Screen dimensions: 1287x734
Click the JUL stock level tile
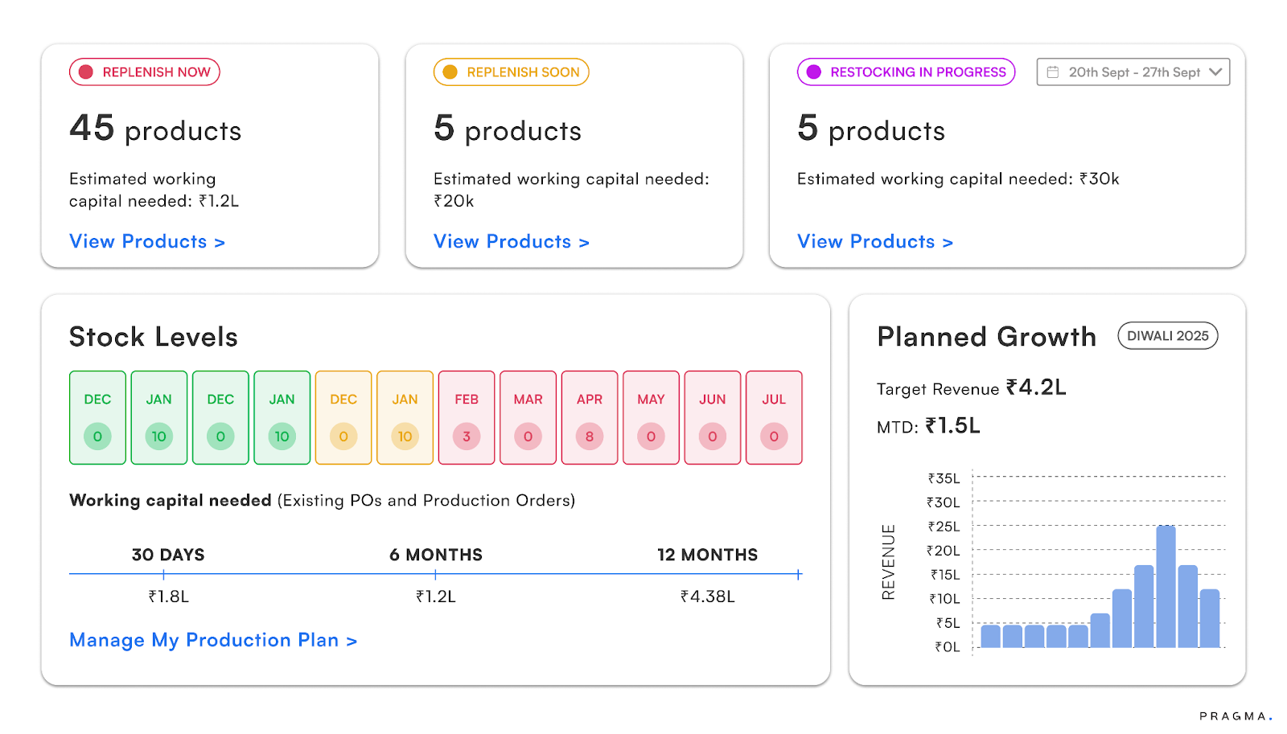coord(773,417)
